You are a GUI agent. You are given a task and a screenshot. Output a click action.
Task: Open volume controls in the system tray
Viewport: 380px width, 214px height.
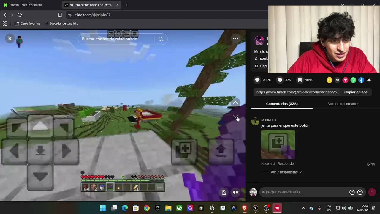(344, 208)
